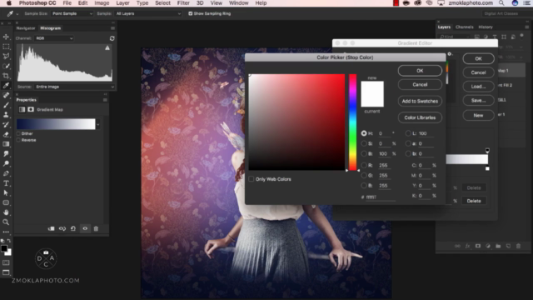Select the L (Lab lightness) radio button
The width and height of the screenshot is (533, 300).
408,133
